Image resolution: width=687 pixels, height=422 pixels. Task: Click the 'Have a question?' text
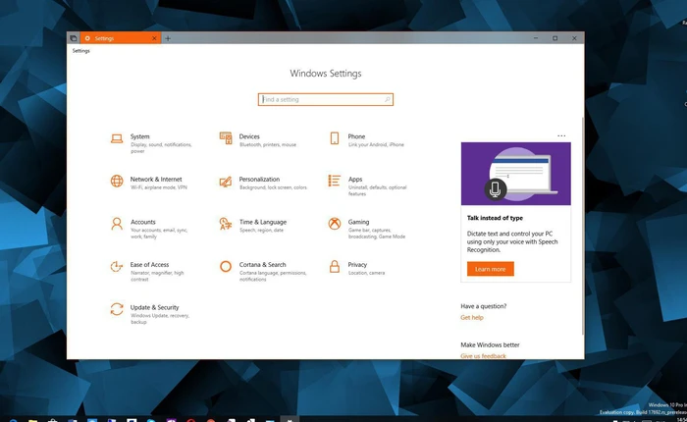click(x=483, y=306)
